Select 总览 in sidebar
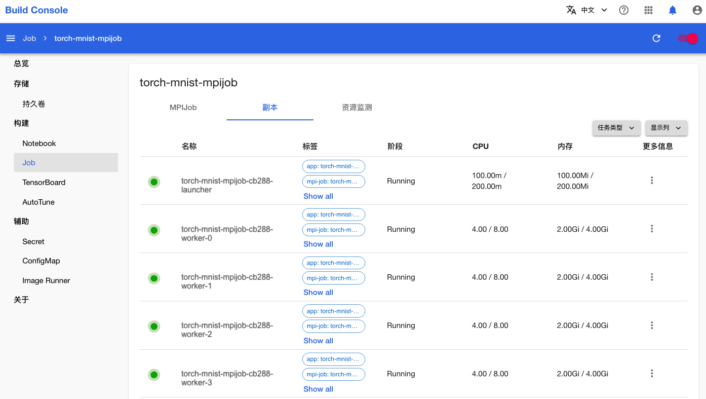706x399 pixels. click(21, 64)
